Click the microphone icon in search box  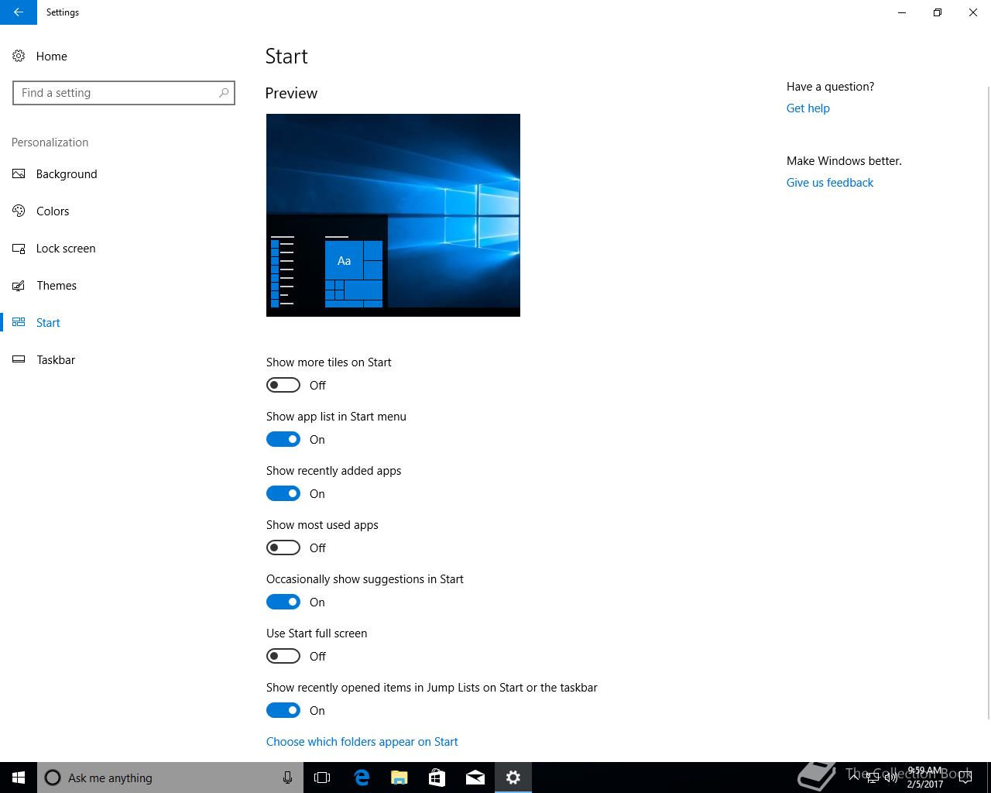point(287,778)
